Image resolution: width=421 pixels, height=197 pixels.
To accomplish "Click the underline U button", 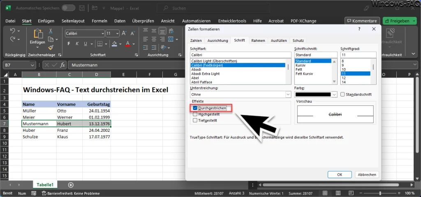I will [x=86, y=44].
